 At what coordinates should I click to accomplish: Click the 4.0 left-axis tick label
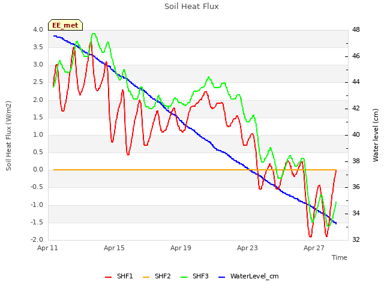[38, 29]
